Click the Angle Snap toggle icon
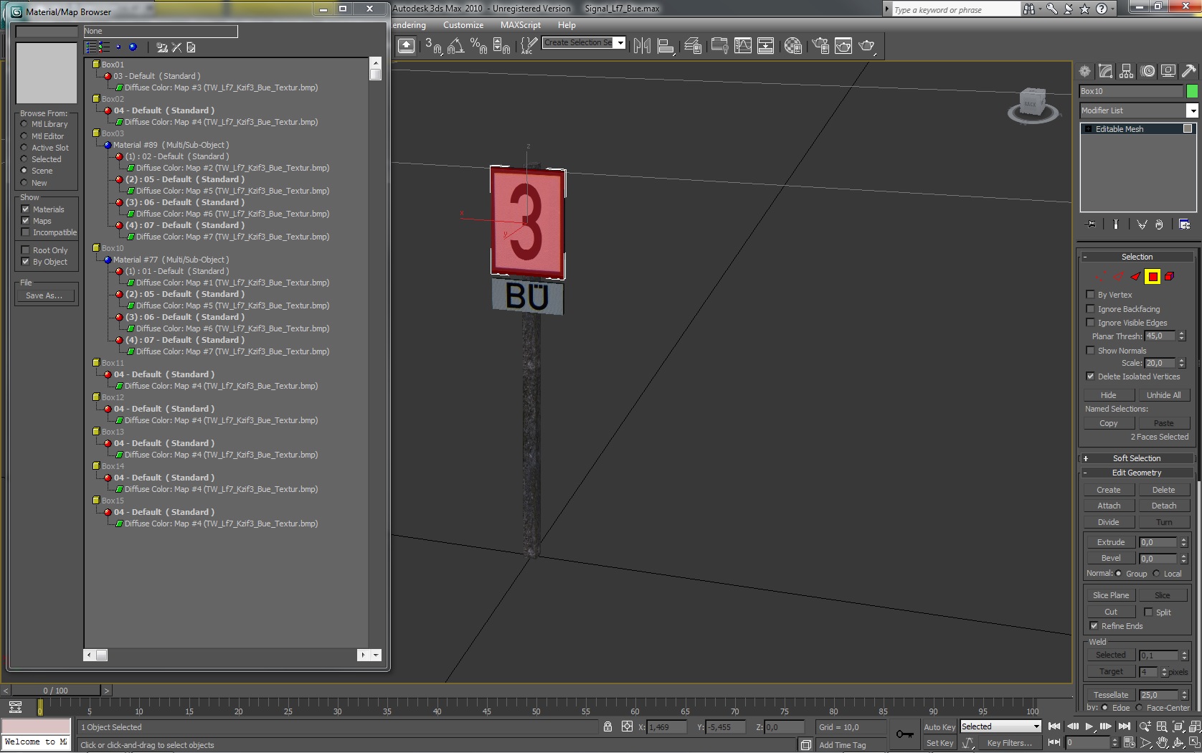Viewport: 1202px width, 753px height. click(456, 46)
